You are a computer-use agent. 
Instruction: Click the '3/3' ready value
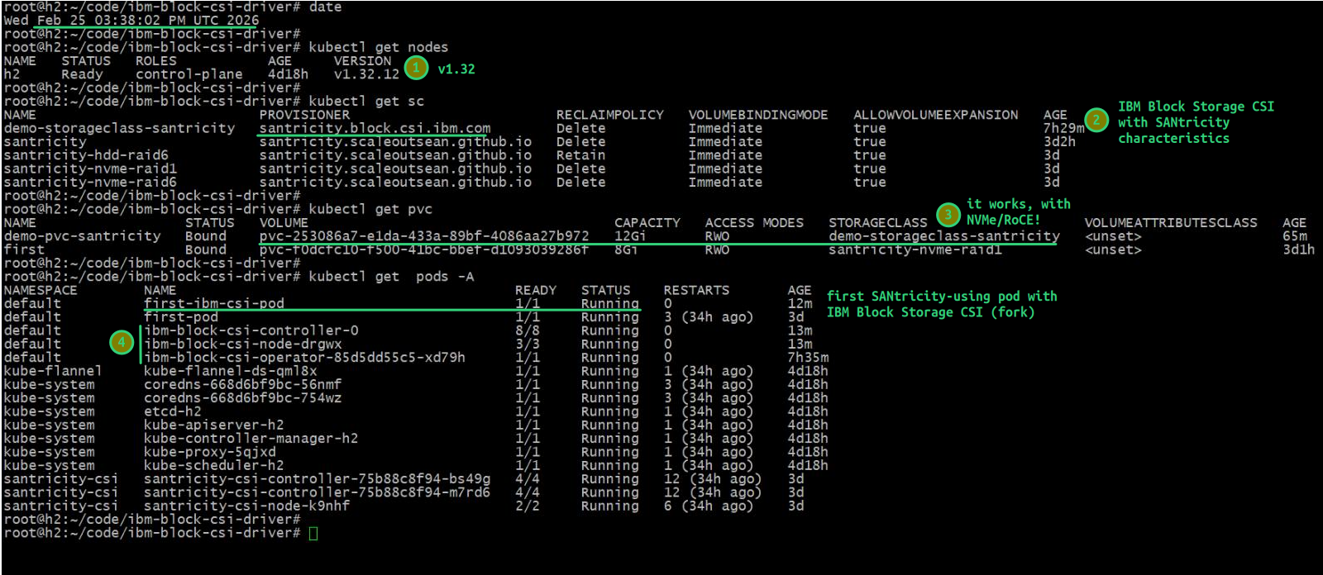(x=528, y=345)
